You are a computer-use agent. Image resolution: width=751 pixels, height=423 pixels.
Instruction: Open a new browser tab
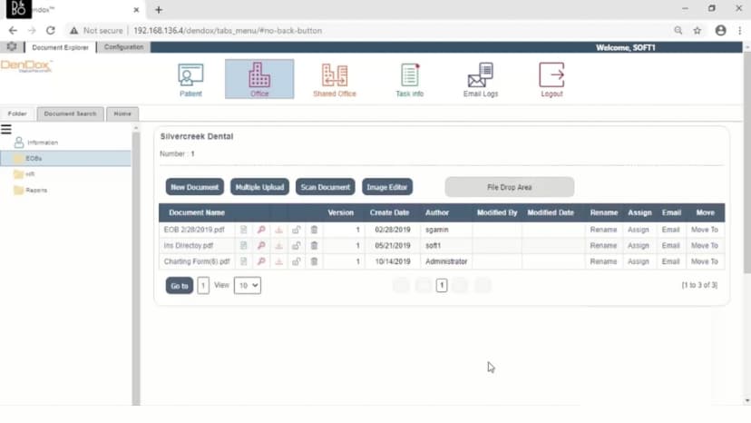[159, 10]
